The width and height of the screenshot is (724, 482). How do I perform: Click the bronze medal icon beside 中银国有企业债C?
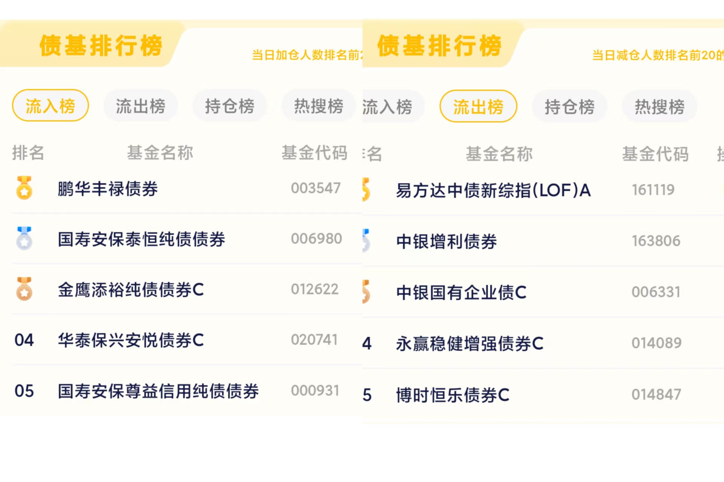(366, 291)
